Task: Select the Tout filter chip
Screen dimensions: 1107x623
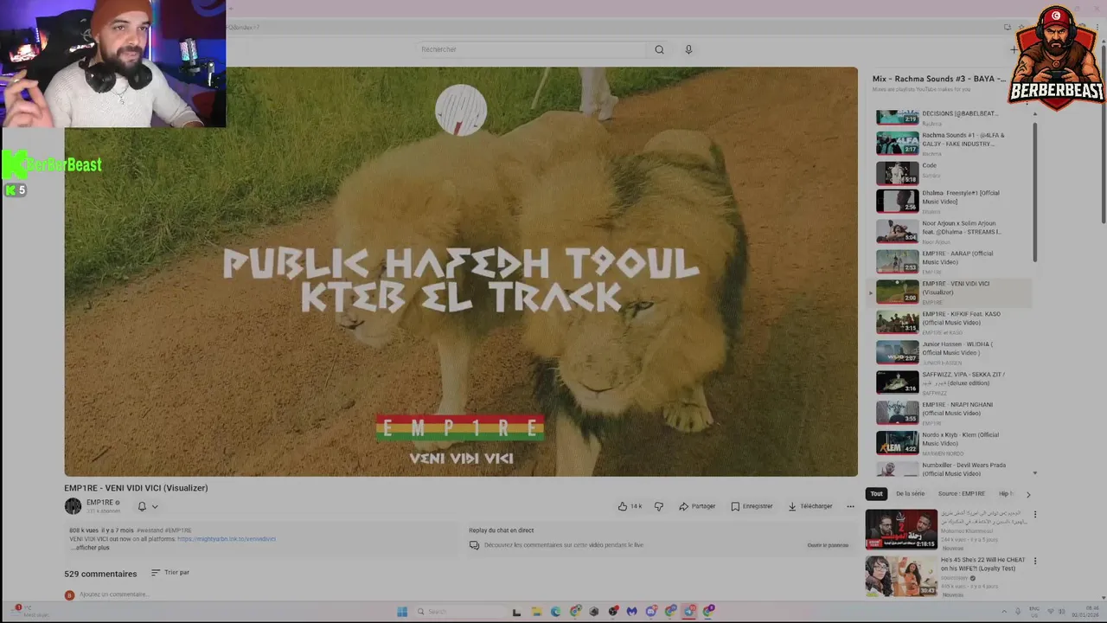Action: point(876,494)
